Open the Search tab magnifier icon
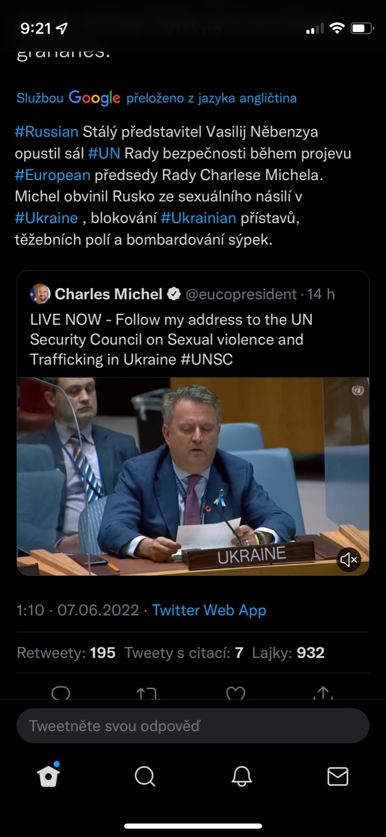This screenshot has height=837, width=386. 145,776
